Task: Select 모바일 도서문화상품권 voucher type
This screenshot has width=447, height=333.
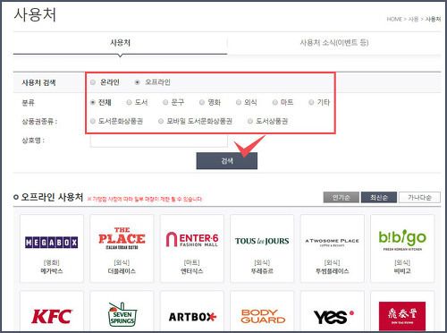Action: click(x=161, y=121)
